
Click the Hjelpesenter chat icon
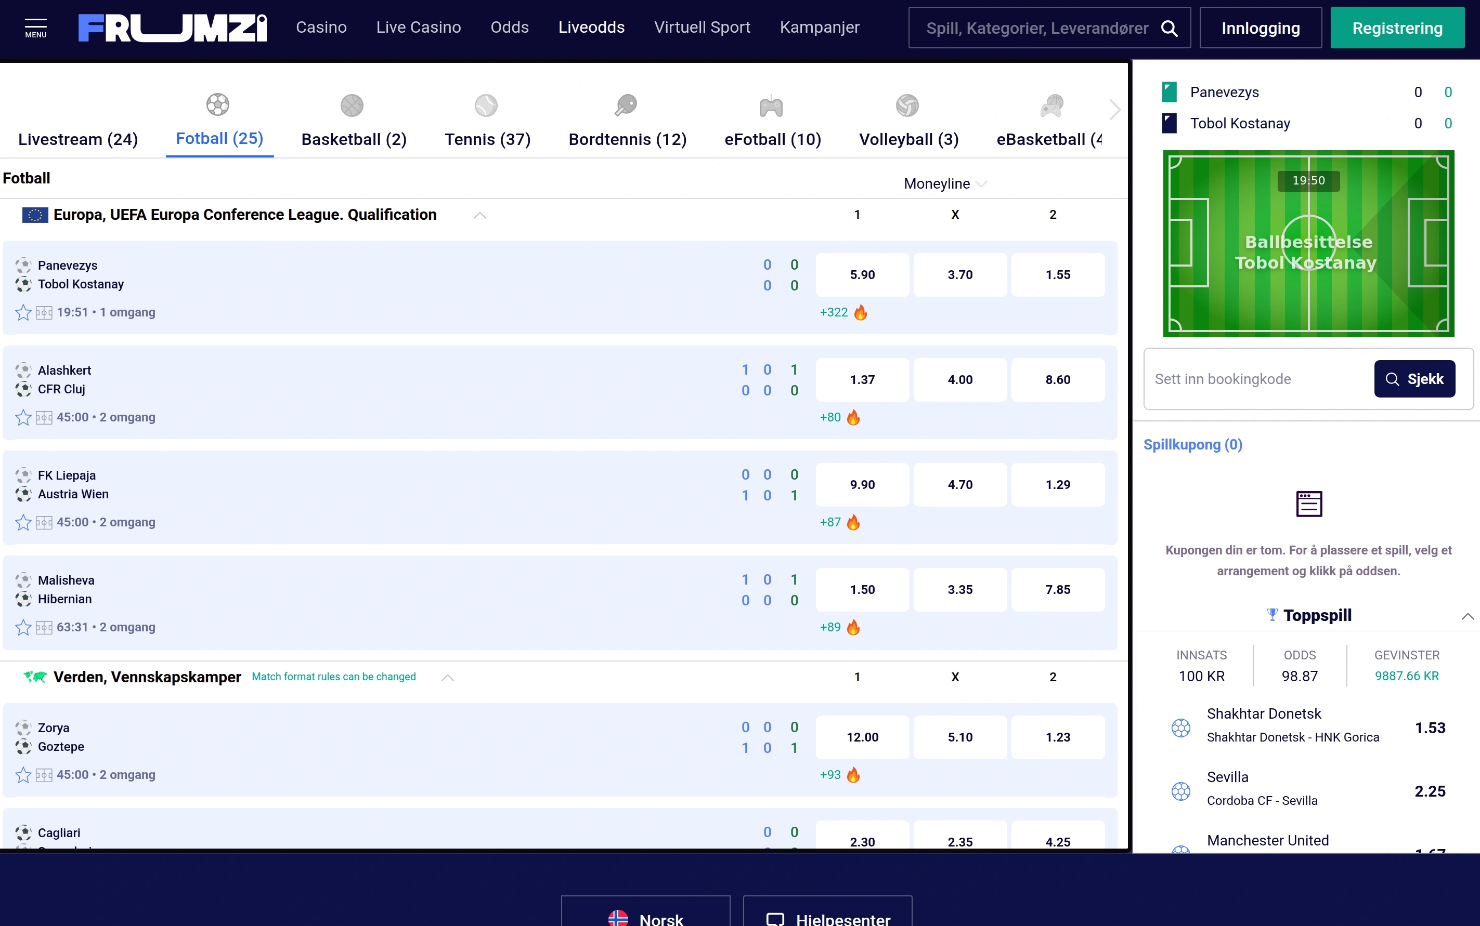[775, 919]
